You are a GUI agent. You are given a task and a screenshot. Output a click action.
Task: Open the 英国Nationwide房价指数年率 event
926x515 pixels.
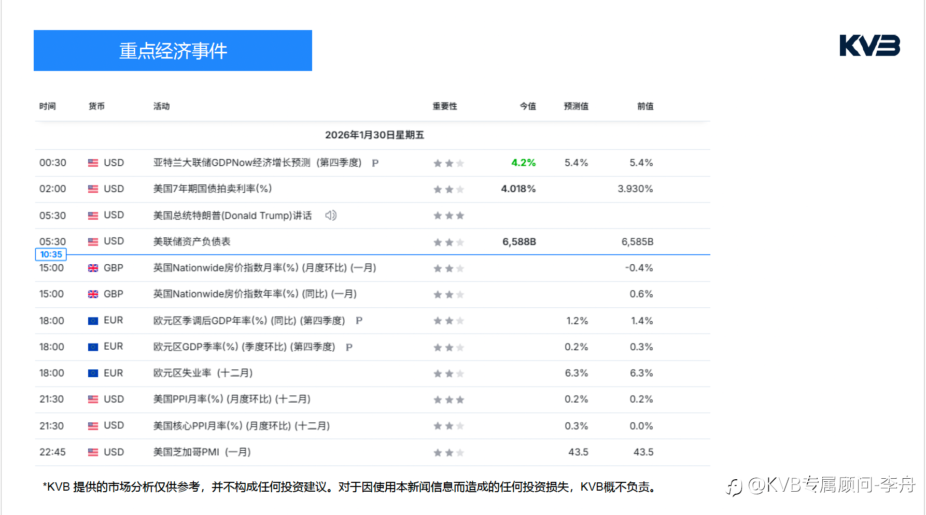click(255, 294)
